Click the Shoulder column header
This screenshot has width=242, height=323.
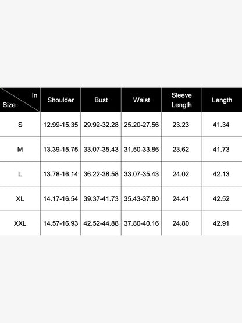click(61, 100)
